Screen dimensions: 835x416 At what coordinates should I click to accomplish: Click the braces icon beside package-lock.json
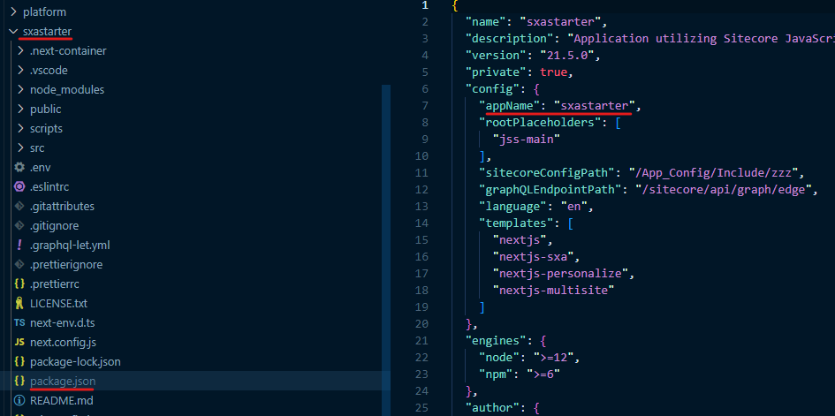19,361
